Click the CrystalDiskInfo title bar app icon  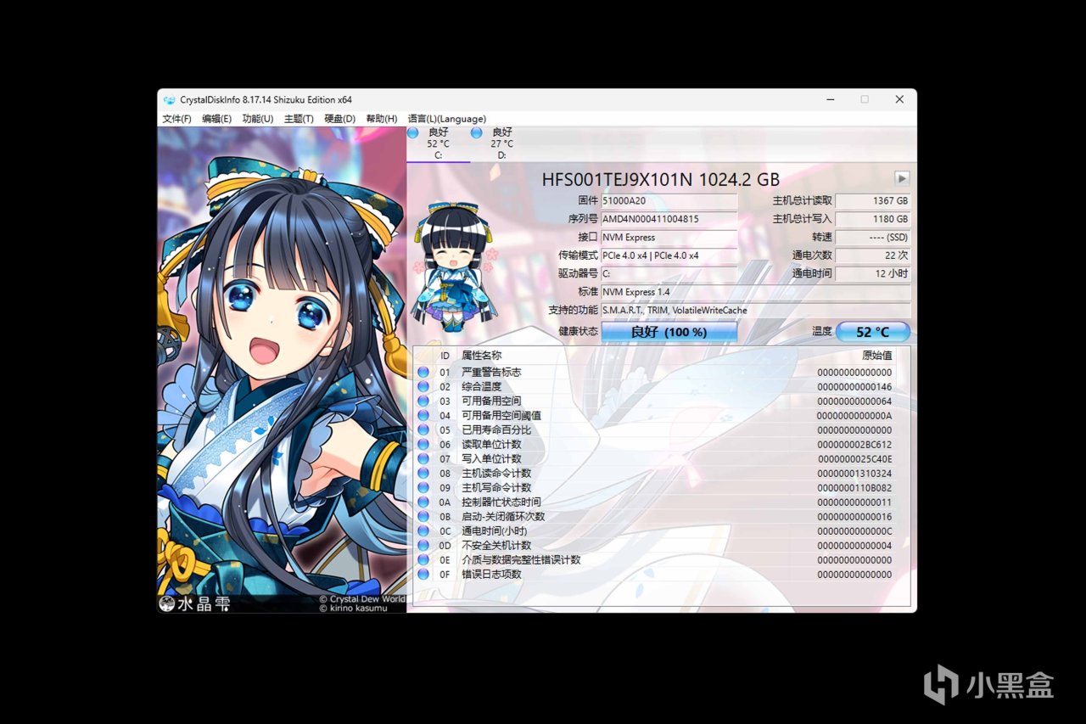(x=169, y=99)
